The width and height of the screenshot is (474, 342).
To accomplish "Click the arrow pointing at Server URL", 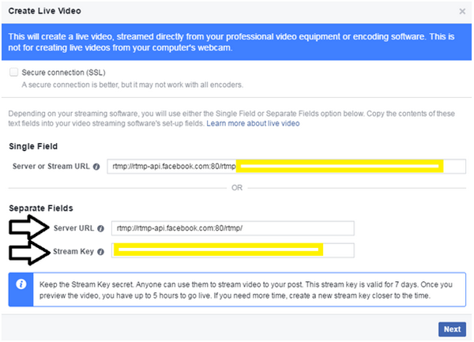I will coord(28,228).
